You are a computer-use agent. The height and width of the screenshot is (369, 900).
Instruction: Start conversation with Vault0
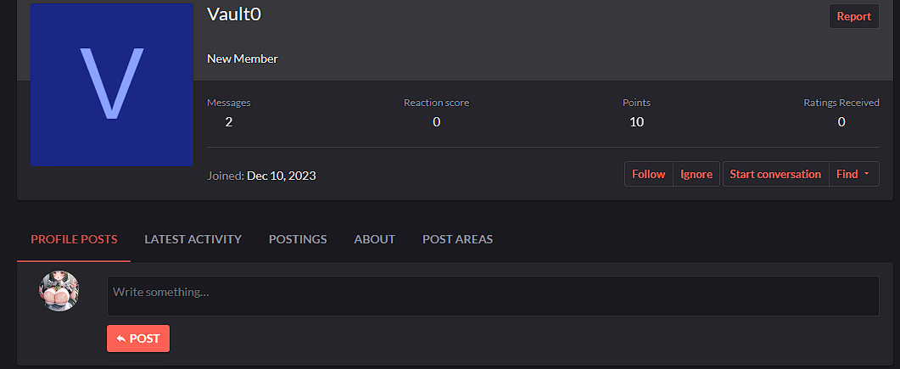point(775,174)
